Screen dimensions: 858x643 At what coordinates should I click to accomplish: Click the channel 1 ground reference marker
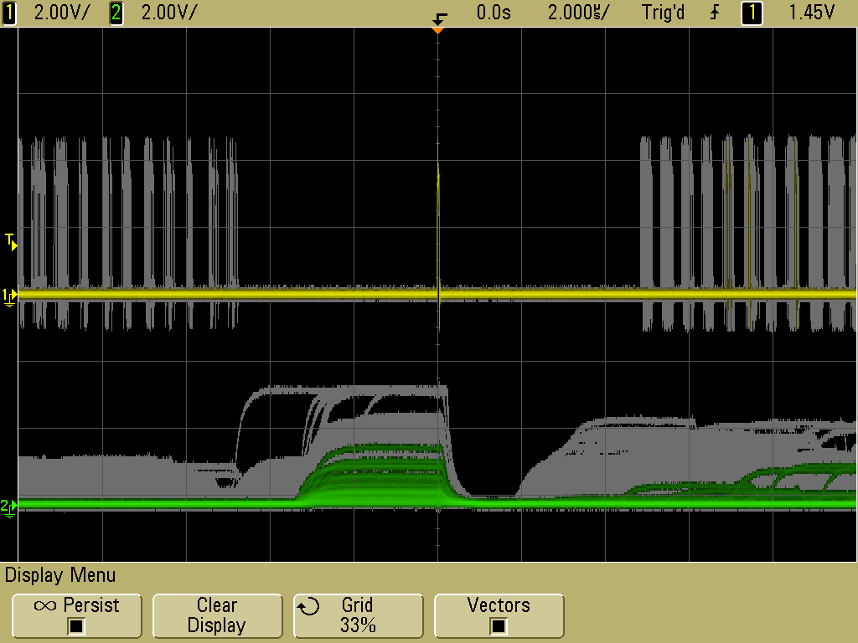(x=9, y=297)
